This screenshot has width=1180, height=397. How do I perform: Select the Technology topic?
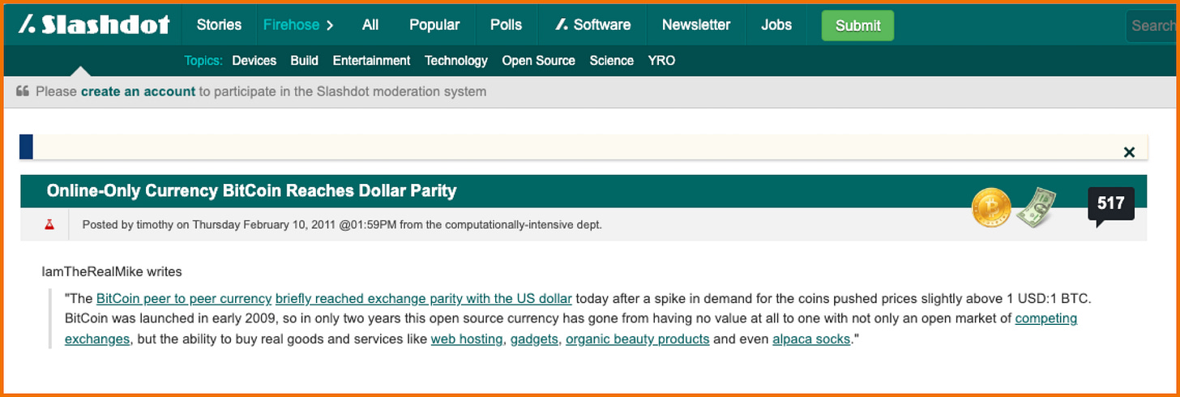[x=456, y=61]
